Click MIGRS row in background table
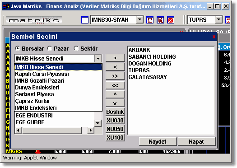The image size is (237, 168). (95, 151)
